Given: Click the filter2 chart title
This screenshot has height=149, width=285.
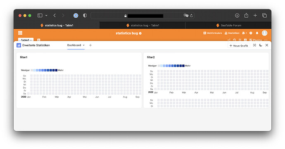Looking at the screenshot, I should point(151,57).
